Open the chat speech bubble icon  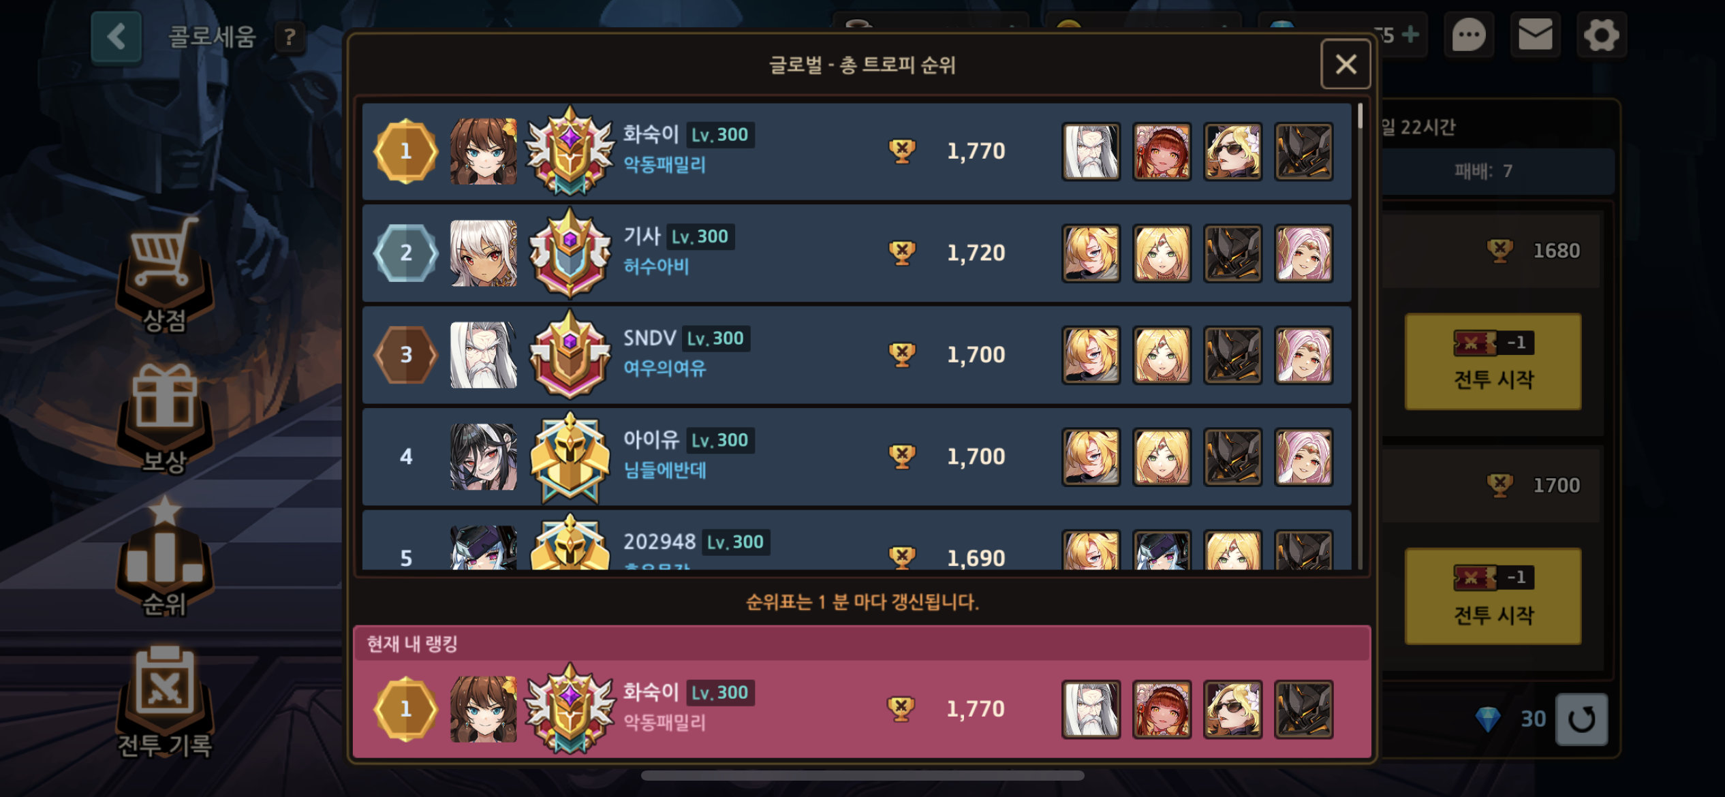[1468, 35]
